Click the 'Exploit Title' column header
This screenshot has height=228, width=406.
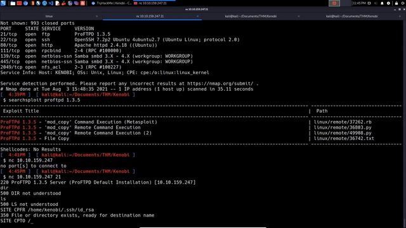[x=21, y=111]
